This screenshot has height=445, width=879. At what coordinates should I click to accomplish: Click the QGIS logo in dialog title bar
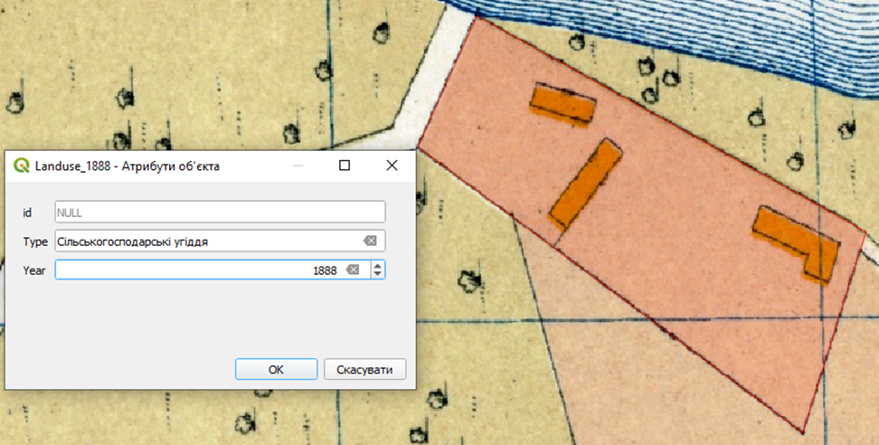click(22, 166)
